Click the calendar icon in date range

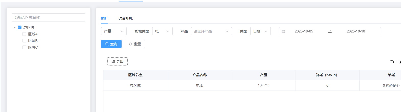tap(283, 31)
